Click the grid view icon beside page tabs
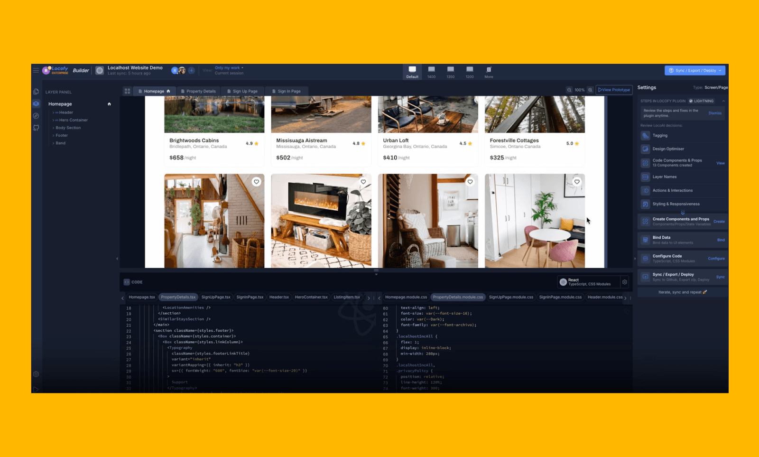 click(x=127, y=91)
